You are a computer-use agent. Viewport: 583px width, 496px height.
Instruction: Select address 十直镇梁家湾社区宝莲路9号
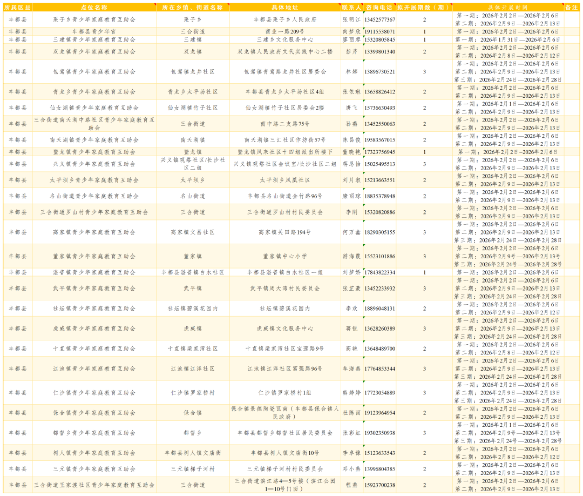coord(285,348)
